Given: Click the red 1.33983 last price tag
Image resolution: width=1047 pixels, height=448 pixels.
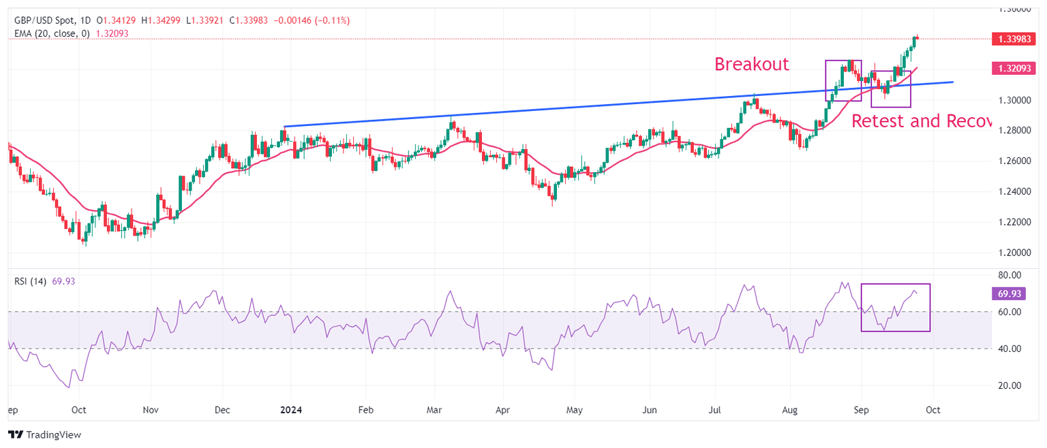Looking at the screenshot, I should 1014,39.
